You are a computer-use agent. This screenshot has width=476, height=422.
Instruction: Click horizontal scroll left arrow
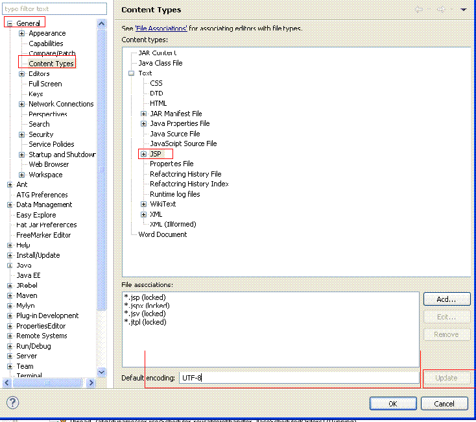pos(7,383)
